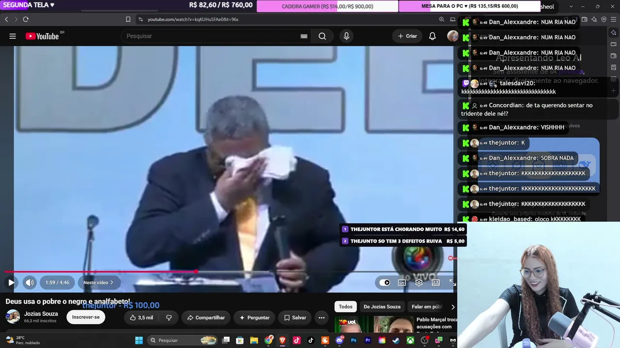Zoom the page with the browser magnifier icon
Image resolution: width=620 pixels, height=348 pixels.
(x=441, y=19)
